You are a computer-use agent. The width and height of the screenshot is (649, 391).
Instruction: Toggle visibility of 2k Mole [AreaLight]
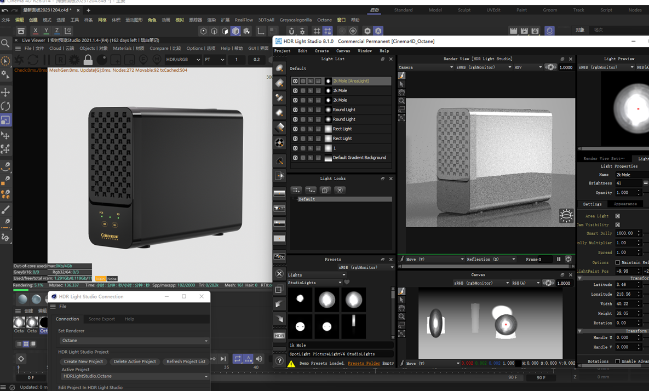click(295, 81)
